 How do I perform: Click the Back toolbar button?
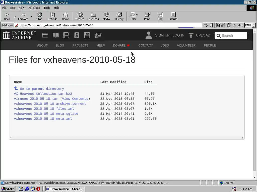(x=7, y=16)
